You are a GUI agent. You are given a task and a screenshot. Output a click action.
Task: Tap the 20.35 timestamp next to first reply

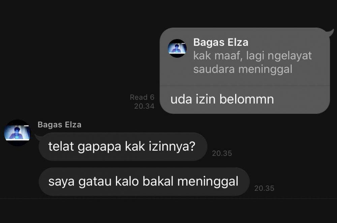pyautogui.click(x=222, y=153)
